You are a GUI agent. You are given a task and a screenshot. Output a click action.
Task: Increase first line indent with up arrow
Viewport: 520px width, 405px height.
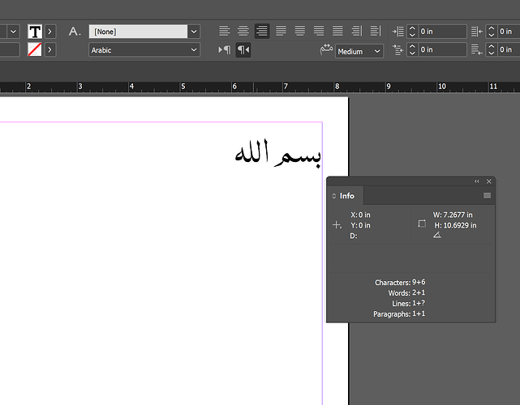tap(412, 47)
